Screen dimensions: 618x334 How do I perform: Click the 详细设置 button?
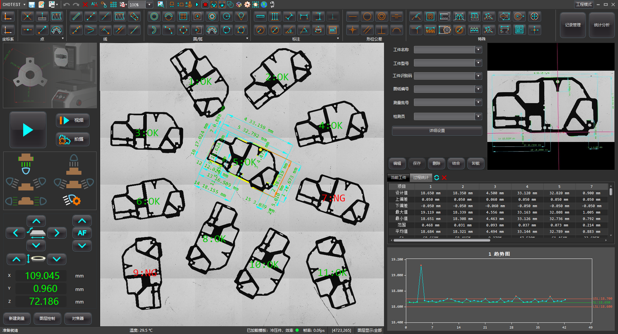pos(437,131)
